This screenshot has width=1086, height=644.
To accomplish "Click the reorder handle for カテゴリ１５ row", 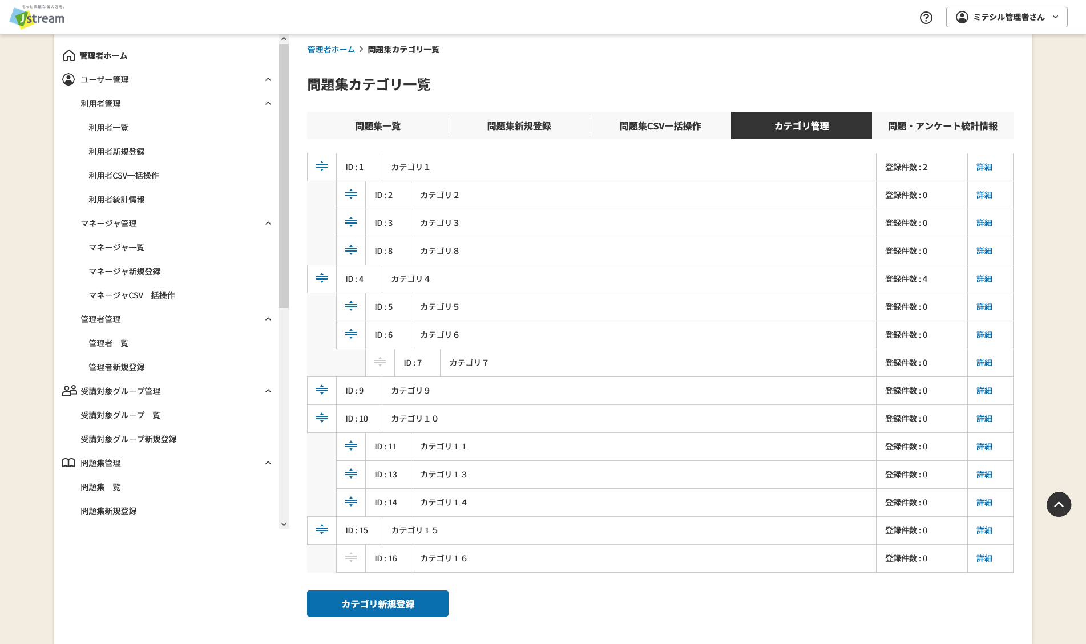I will (322, 530).
